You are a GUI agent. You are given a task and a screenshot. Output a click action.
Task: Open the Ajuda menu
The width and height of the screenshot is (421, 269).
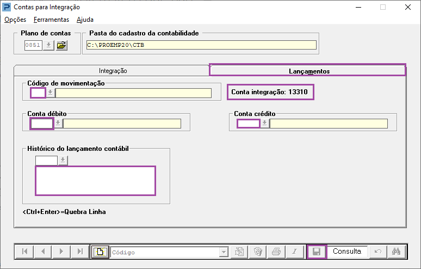pos(85,20)
